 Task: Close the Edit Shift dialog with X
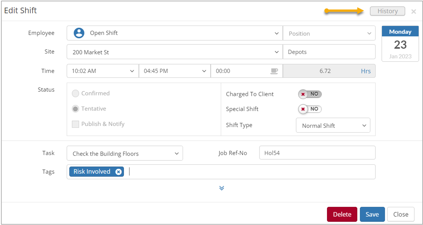tap(414, 12)
